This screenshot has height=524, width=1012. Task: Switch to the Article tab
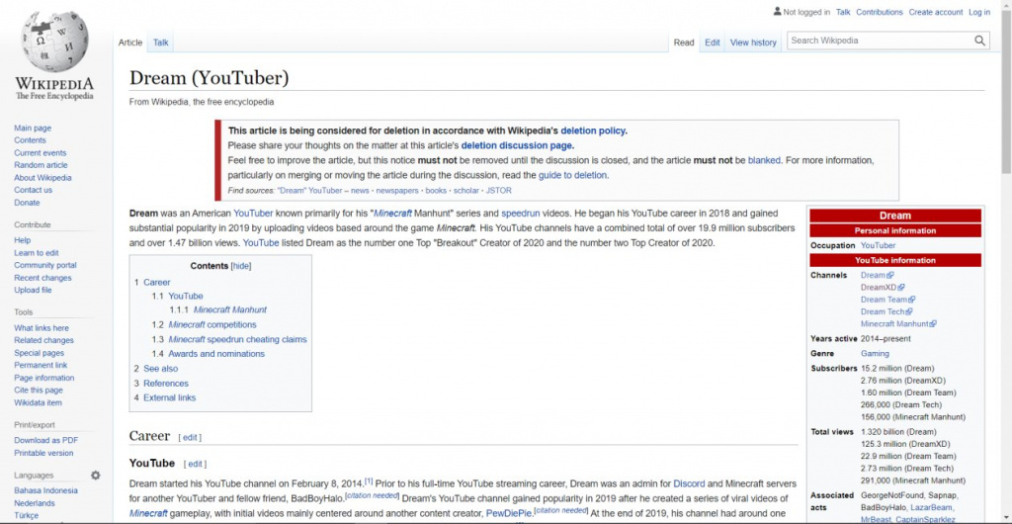130,43
